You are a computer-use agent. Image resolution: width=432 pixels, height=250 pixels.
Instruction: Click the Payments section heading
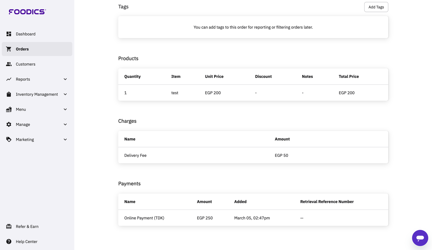click(x=129, y=184)
